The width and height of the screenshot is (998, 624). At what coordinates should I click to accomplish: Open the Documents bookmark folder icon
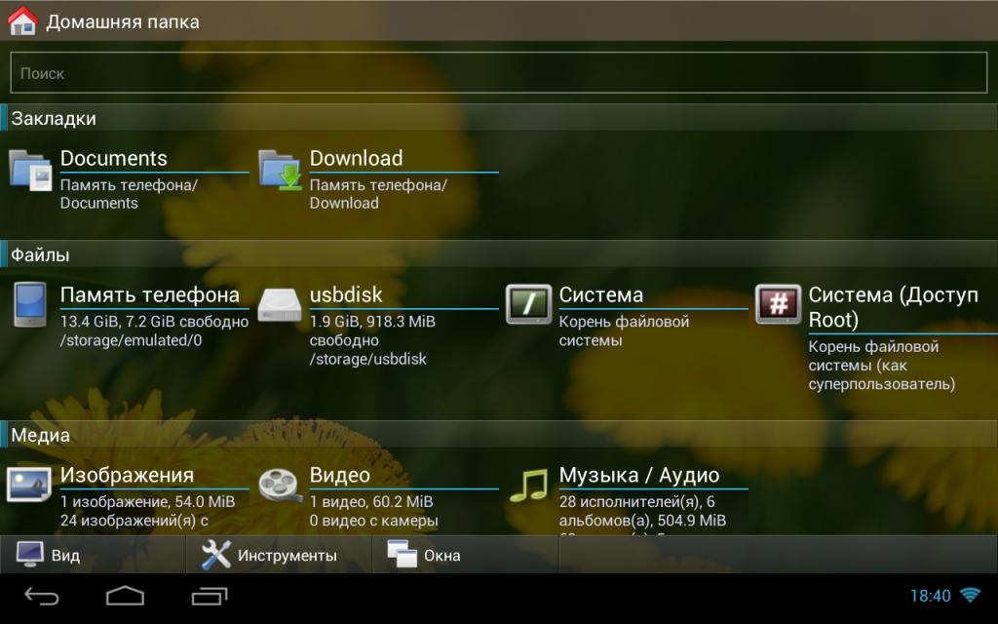point(30,170)
